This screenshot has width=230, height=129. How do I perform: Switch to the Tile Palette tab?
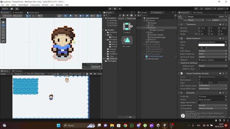click(197, 13)
